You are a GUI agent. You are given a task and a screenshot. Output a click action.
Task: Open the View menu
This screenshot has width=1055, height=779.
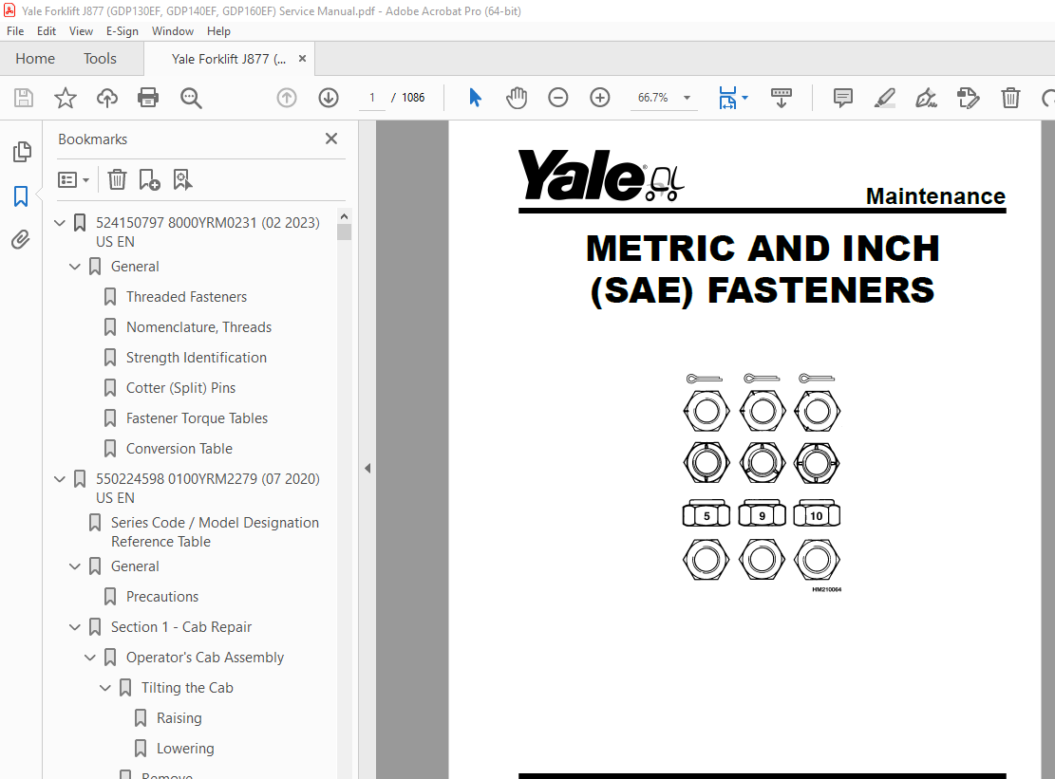tap(81, 31)
